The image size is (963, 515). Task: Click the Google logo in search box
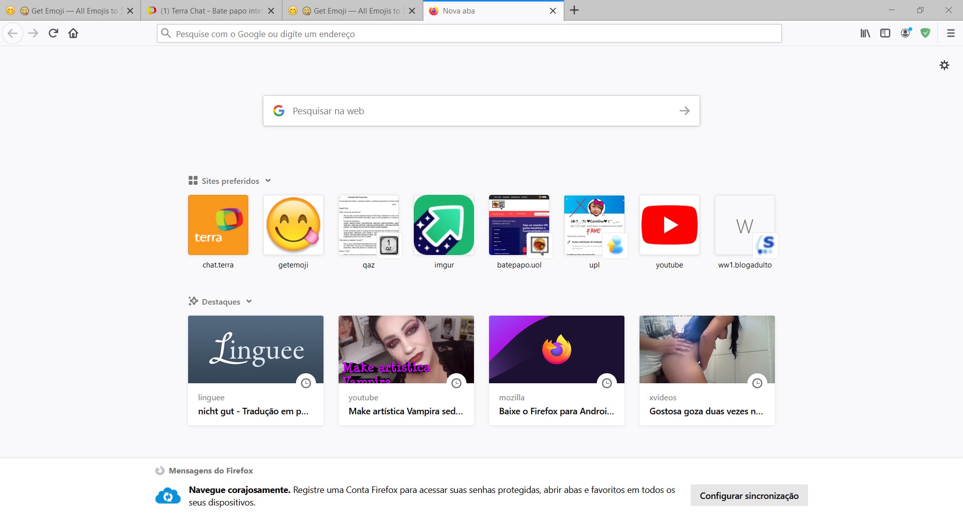click(279, 111)
